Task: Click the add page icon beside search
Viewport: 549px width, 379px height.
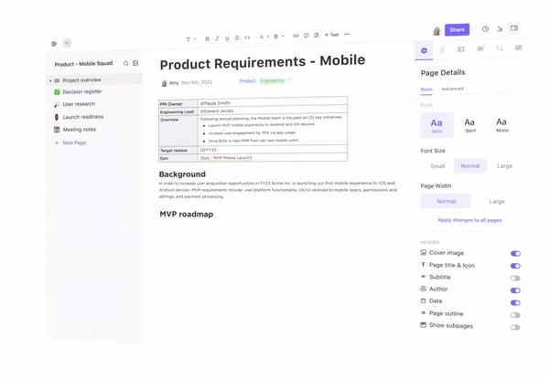Action: (135, 63)
